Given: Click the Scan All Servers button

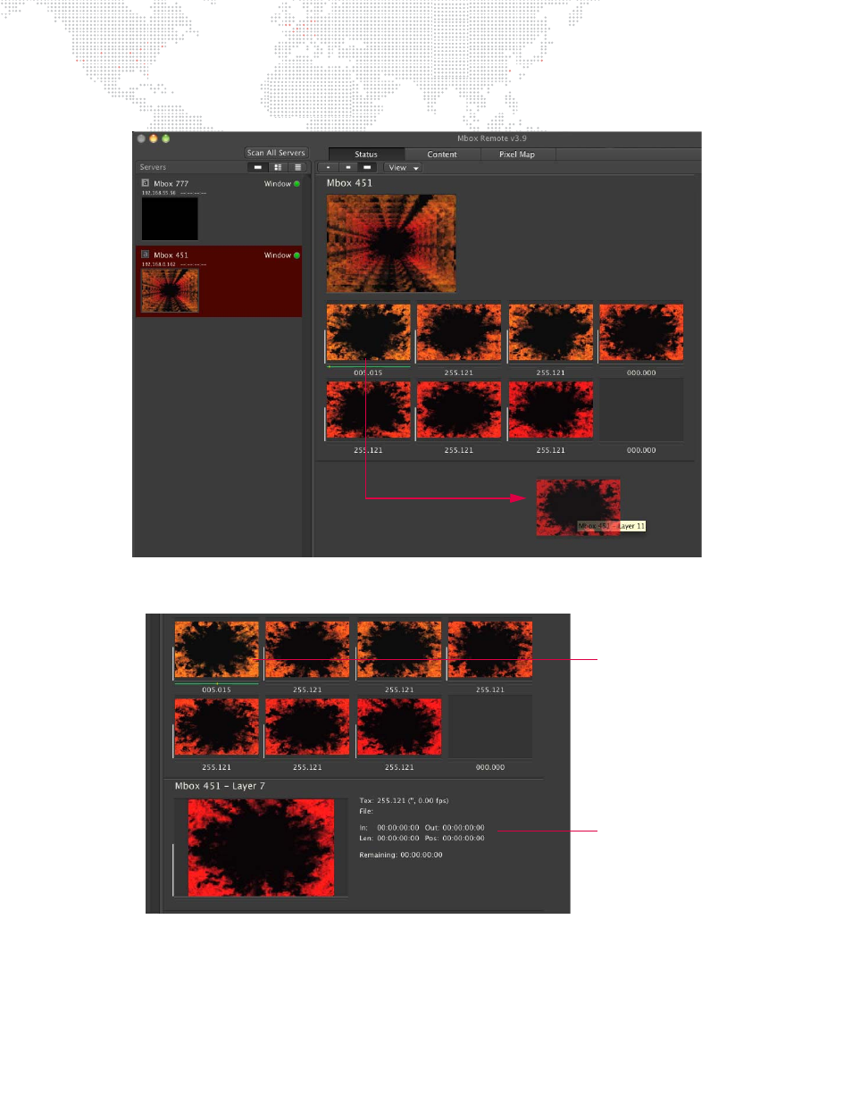Looking at the screenshot, I should click(x=276, y=153).
